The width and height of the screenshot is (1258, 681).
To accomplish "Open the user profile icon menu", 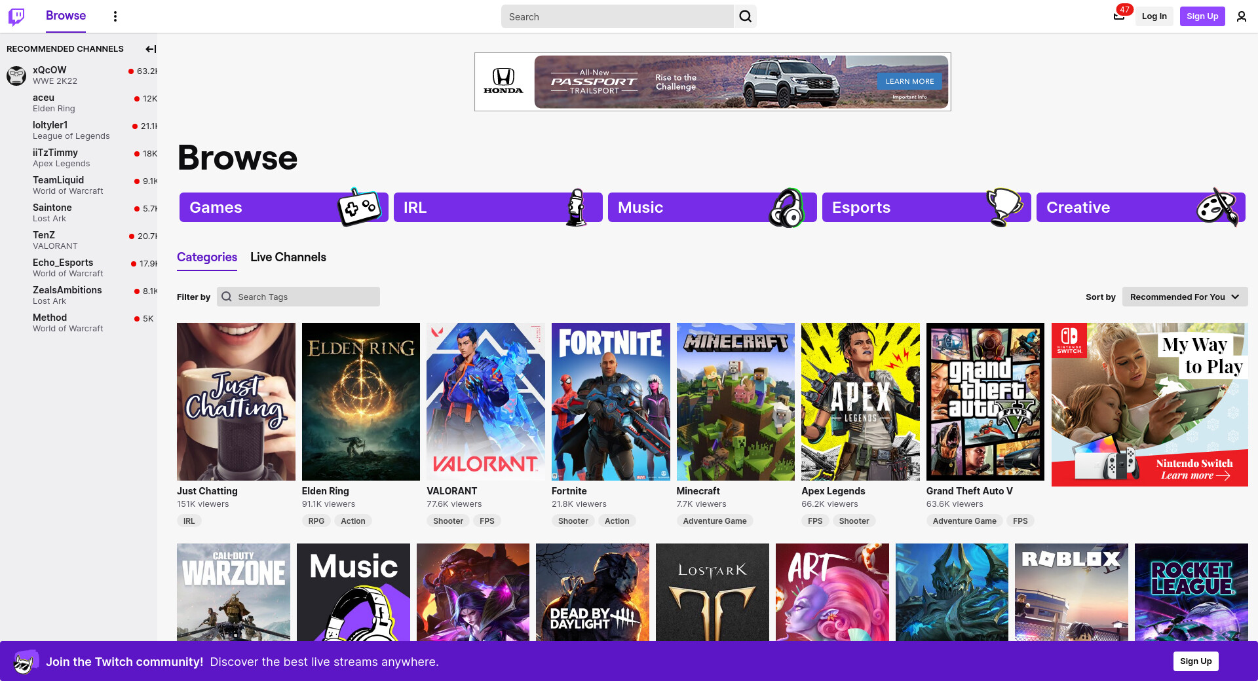I will (1241, 16).
